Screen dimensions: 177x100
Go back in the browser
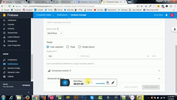pos(2,6)
